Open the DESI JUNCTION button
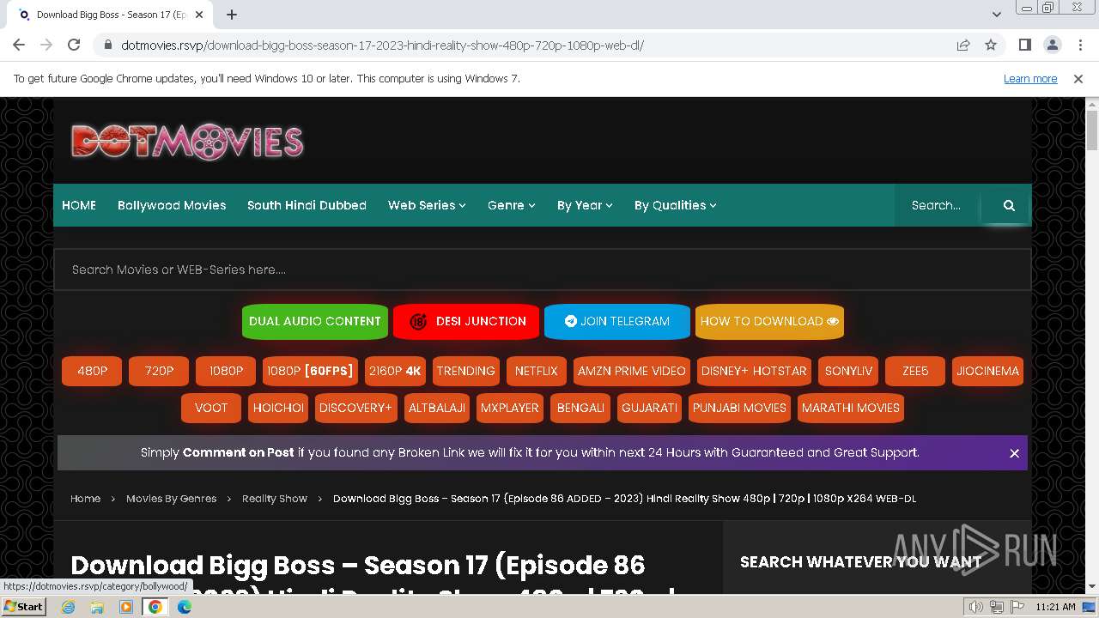Viewport: 1099px width, 618px height. click(x=466, y=322)
